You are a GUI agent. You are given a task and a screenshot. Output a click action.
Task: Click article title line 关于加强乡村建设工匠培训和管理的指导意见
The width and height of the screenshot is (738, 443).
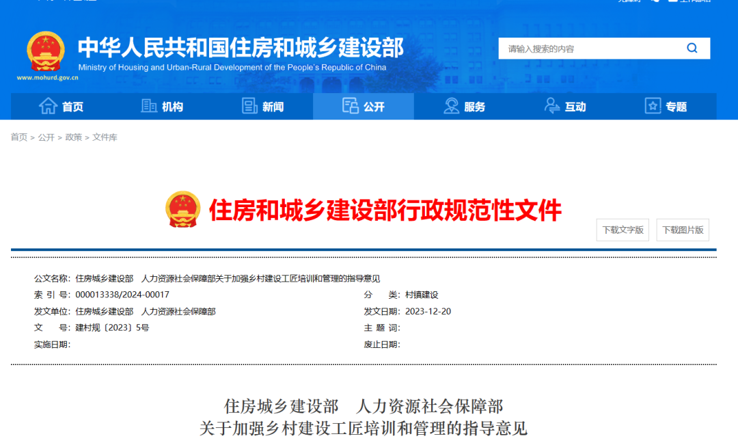coord(364,429)
